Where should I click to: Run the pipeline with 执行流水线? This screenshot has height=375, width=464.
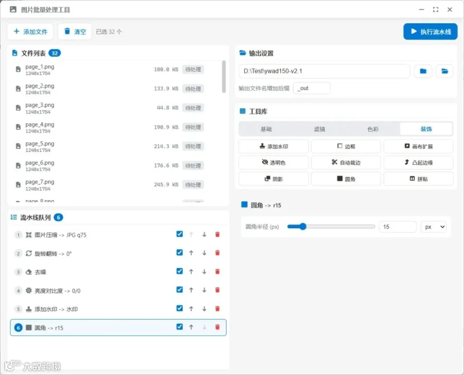(430, 31)
